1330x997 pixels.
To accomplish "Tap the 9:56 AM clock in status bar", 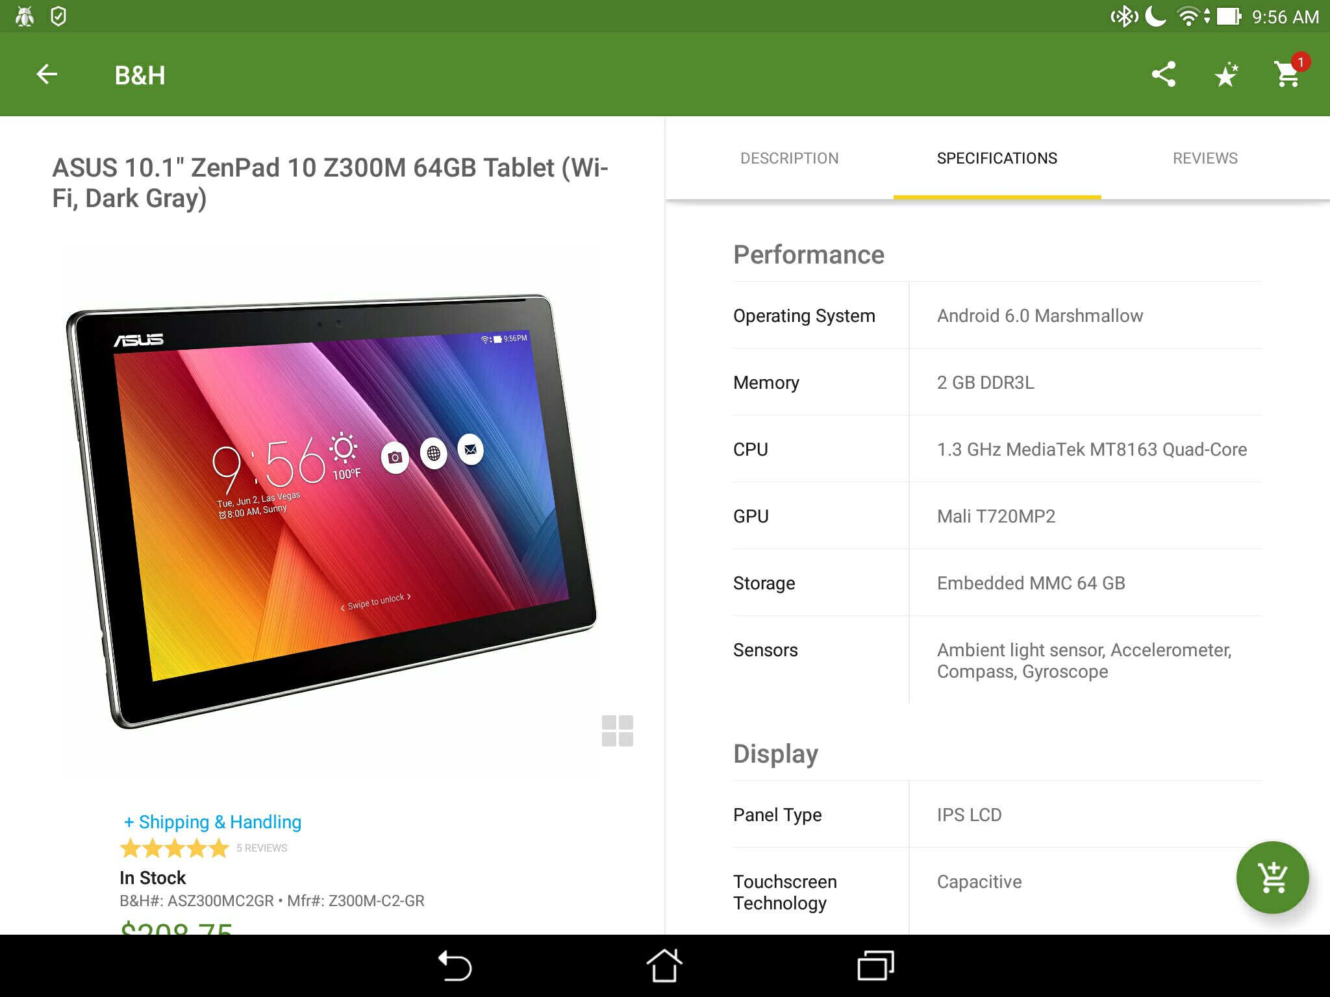I will (1285, 17).
